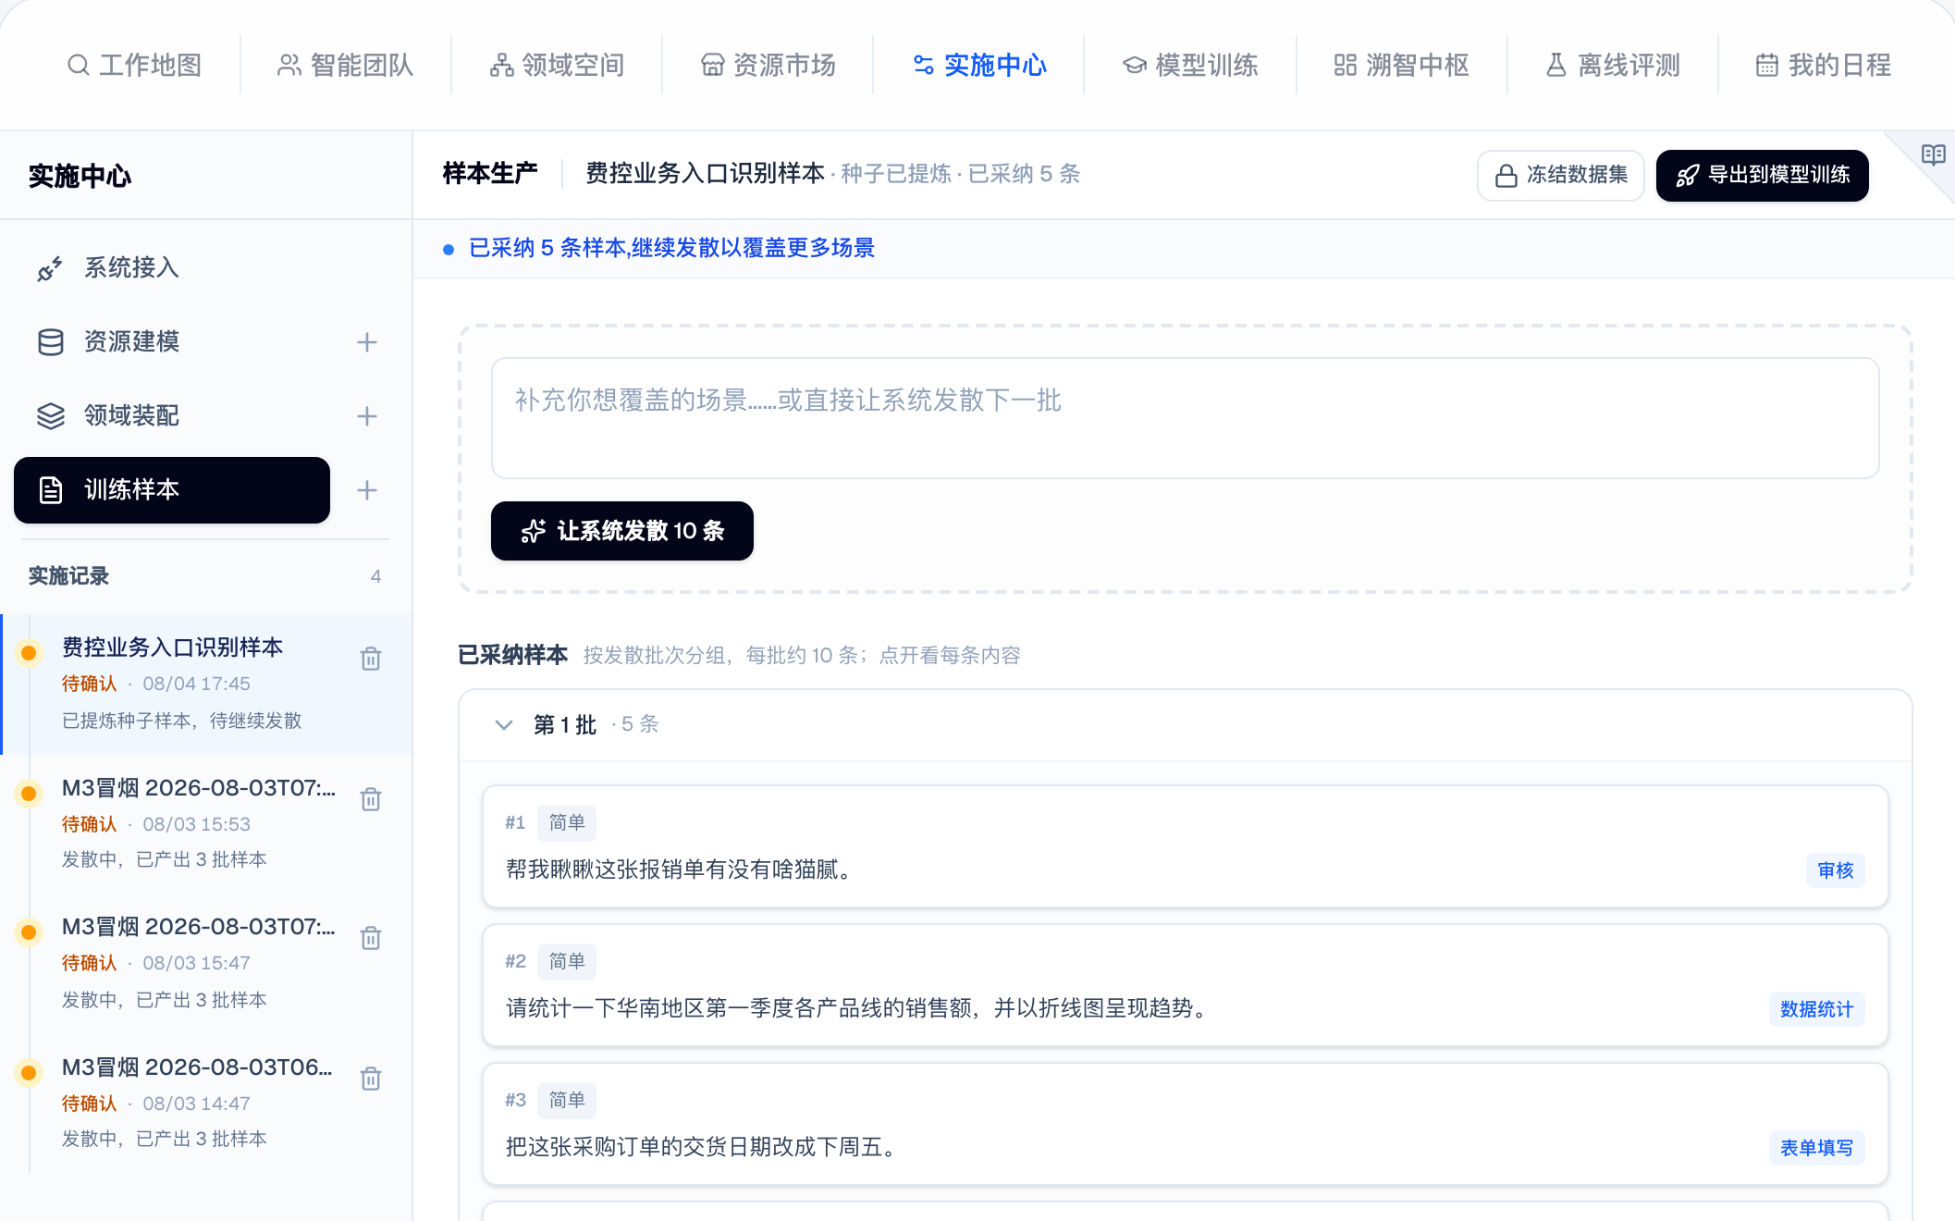Screen dimensions: 1955x1221
Task: Delete the 费控业务入口识别样本 record
Action: 371,659
